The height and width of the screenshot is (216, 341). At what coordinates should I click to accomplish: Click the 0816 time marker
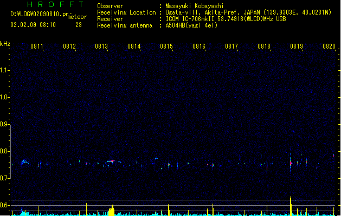click(x=199, y=46)
